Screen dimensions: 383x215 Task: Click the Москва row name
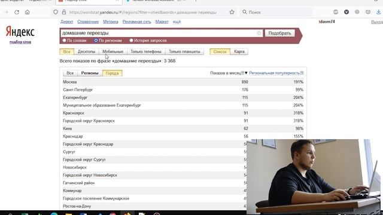(x=70, y=82)
